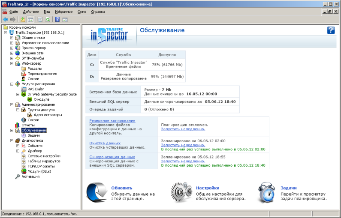This screenshot has height=218, width=341.
Task: Click the Up one level toolbar icon
Action: click(23, 20)
